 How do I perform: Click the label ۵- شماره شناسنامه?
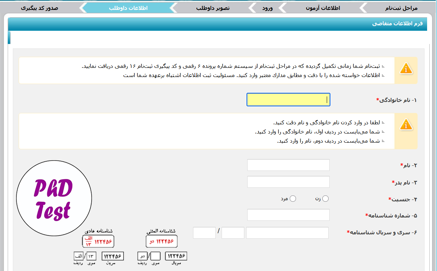(391, 216)
